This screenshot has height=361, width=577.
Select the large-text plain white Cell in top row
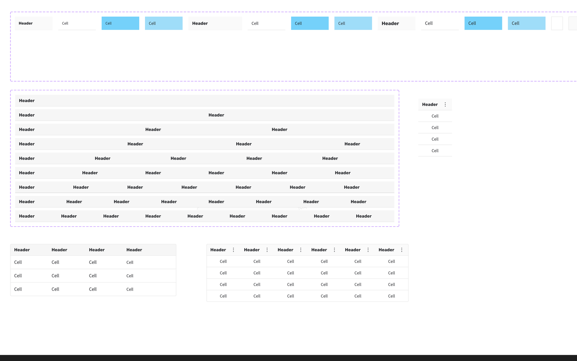(440, 23)
